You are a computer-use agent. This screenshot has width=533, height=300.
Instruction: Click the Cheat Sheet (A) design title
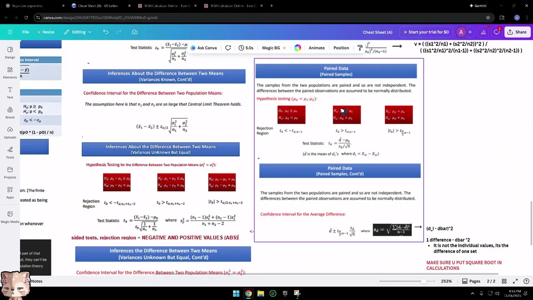[x=377, y=32]
